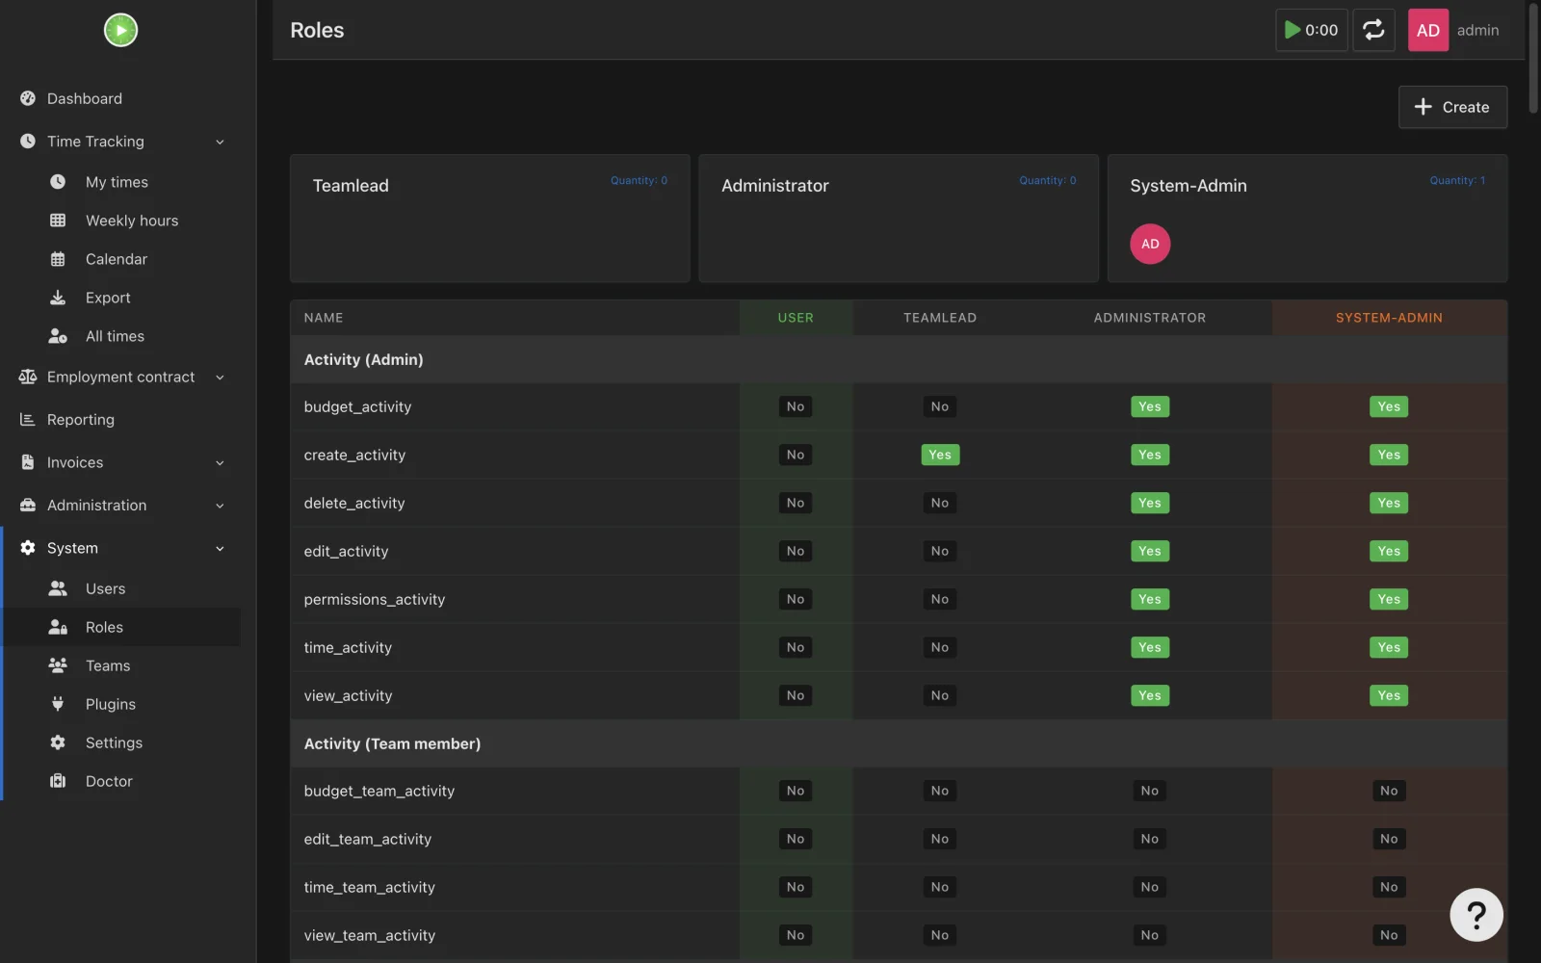The width and height of the screenshot is (1541, 963).
Task: Click the Plugins plug icon
Action: (x=58, y=704)
